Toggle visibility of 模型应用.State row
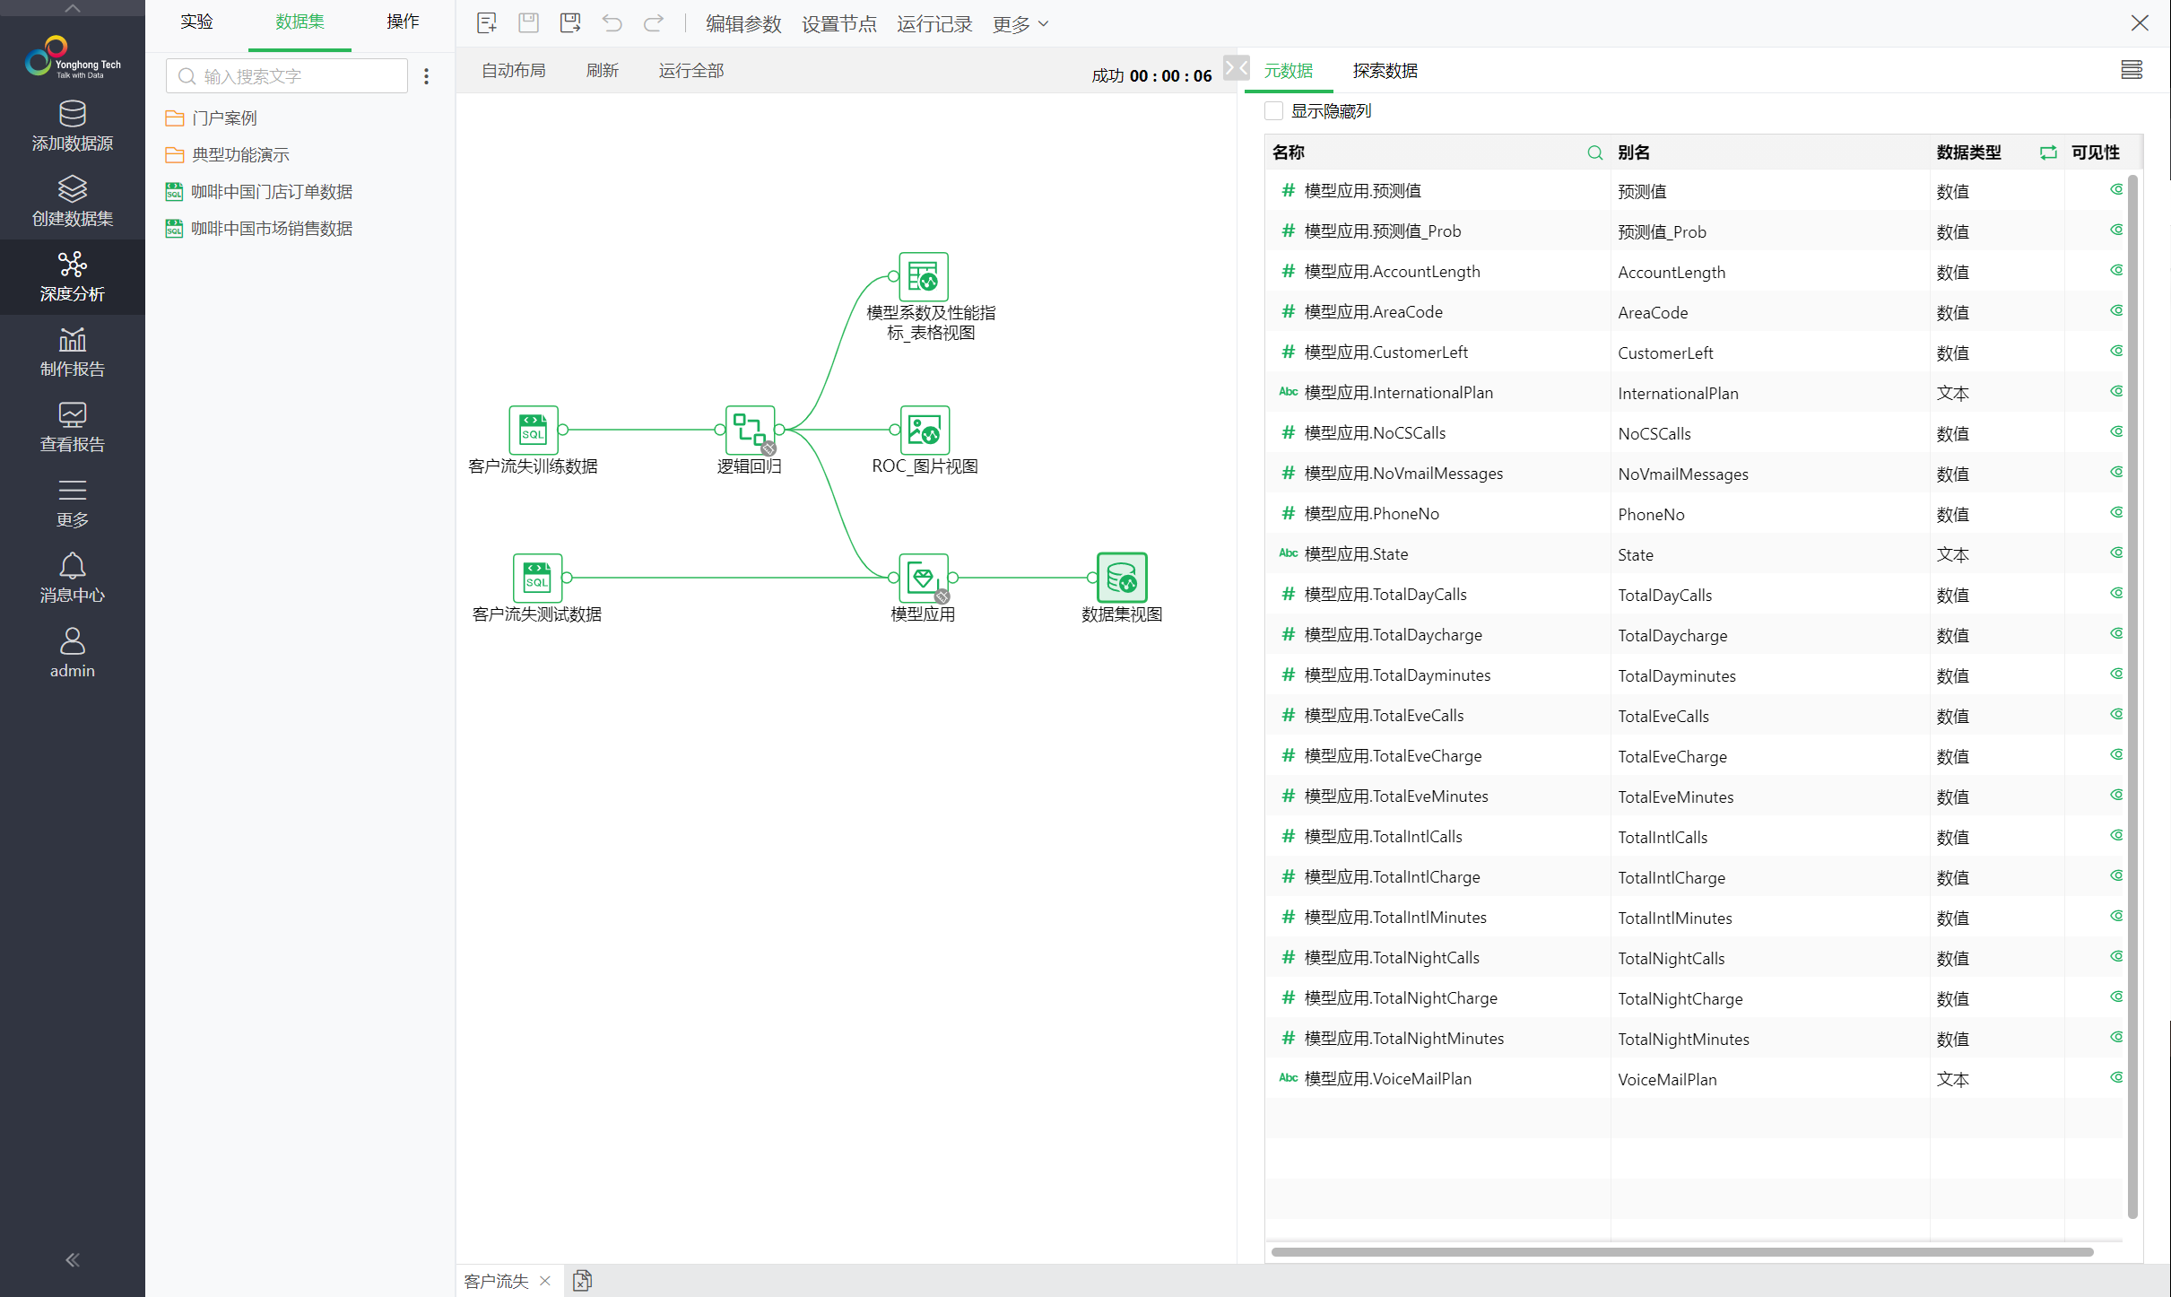 2116,553
